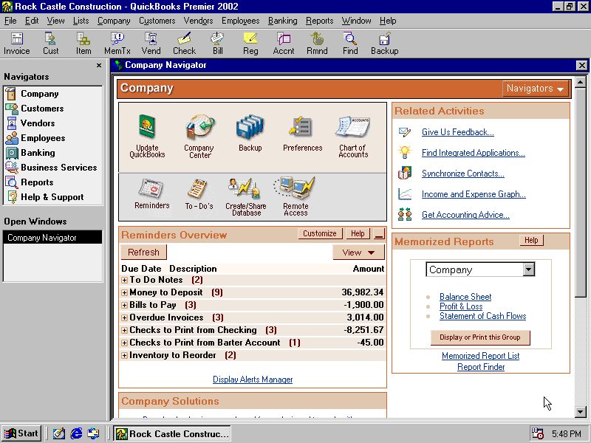Screen dimensions: 591x443
Task: Open the Reminders calendar icon
Action: [x=151, y=193]
